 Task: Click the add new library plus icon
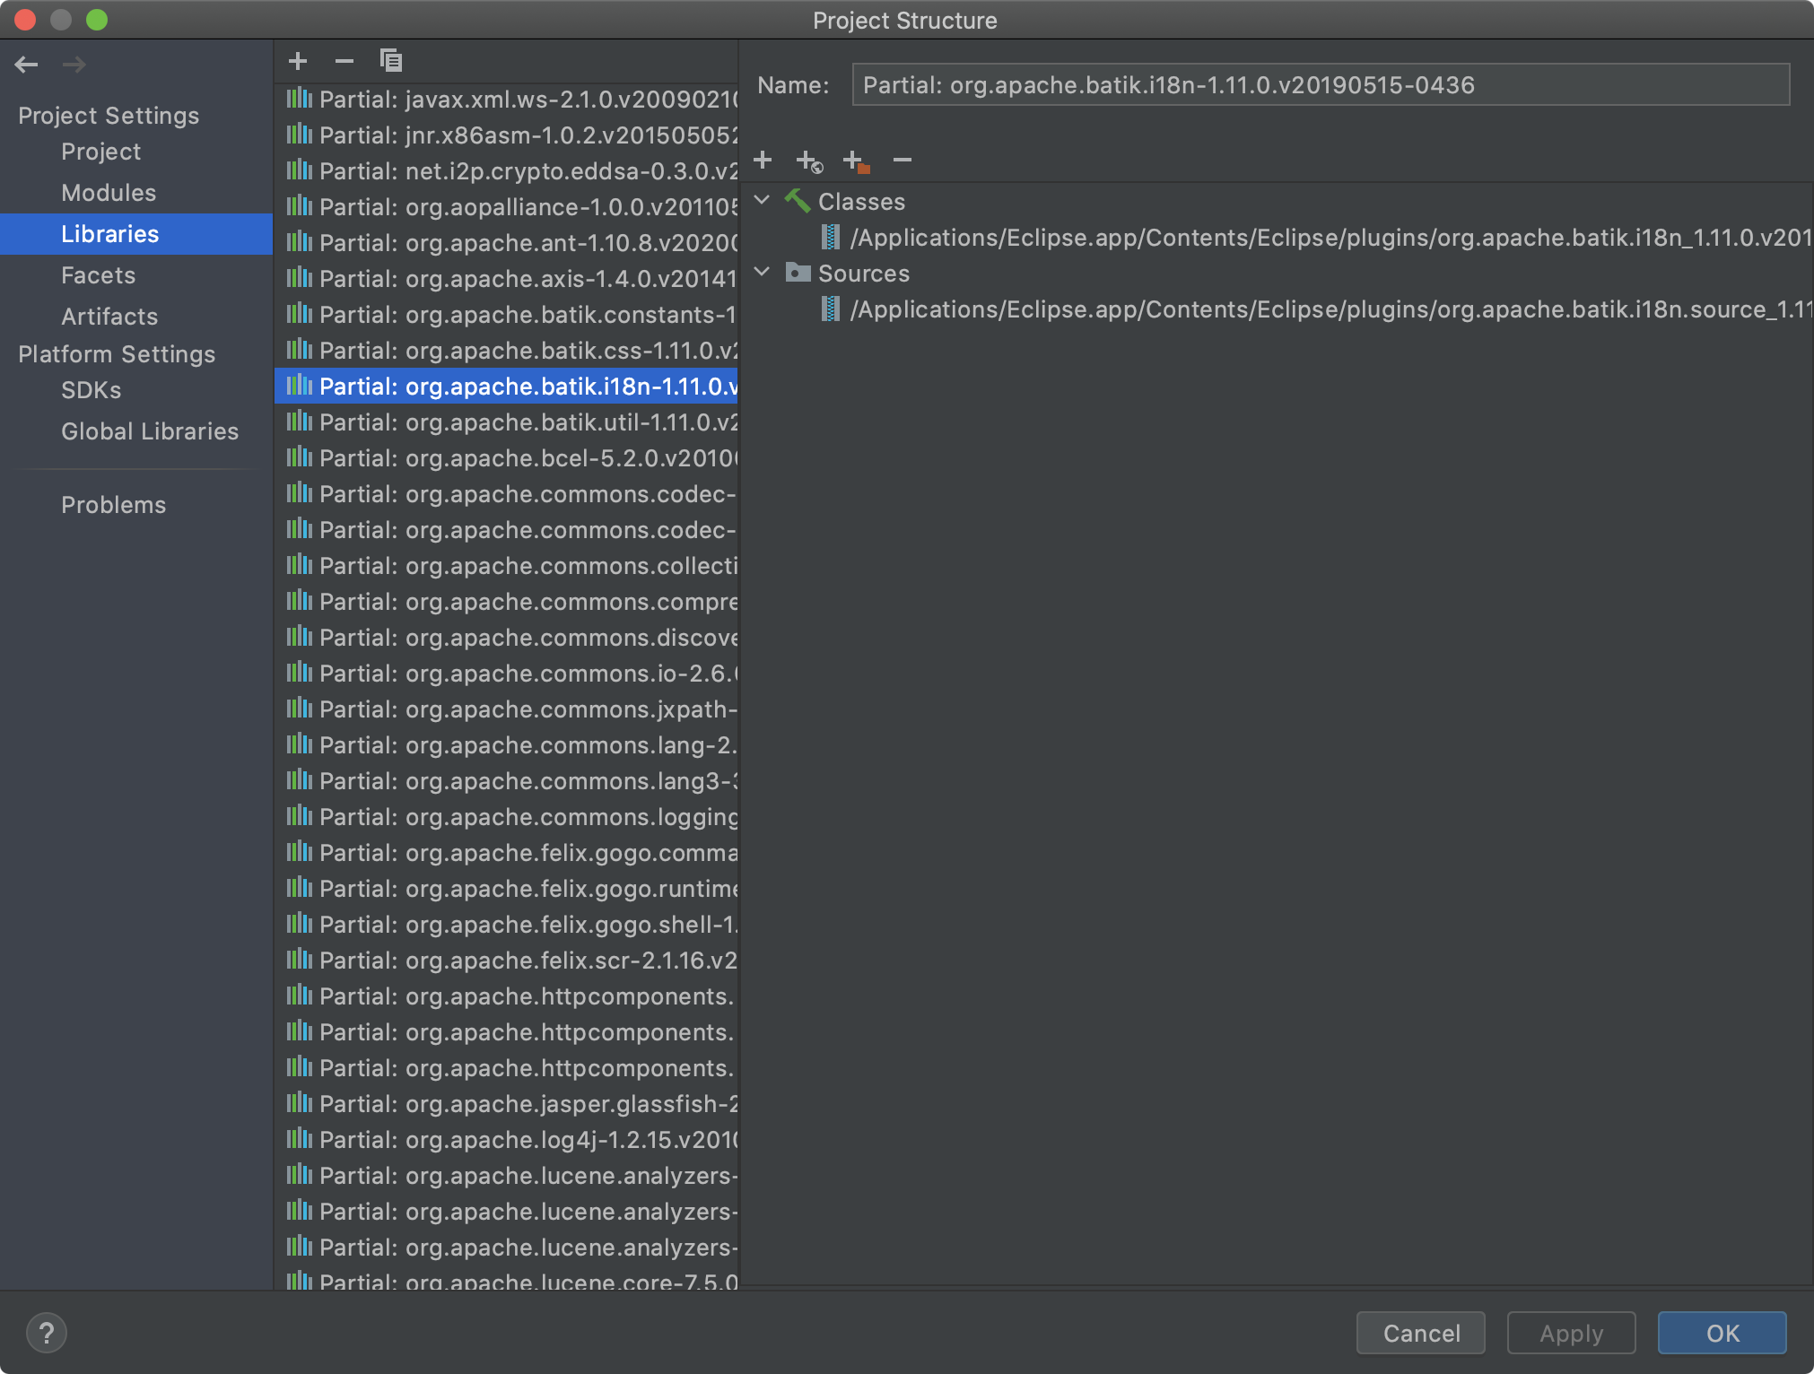tap(298, 61)
